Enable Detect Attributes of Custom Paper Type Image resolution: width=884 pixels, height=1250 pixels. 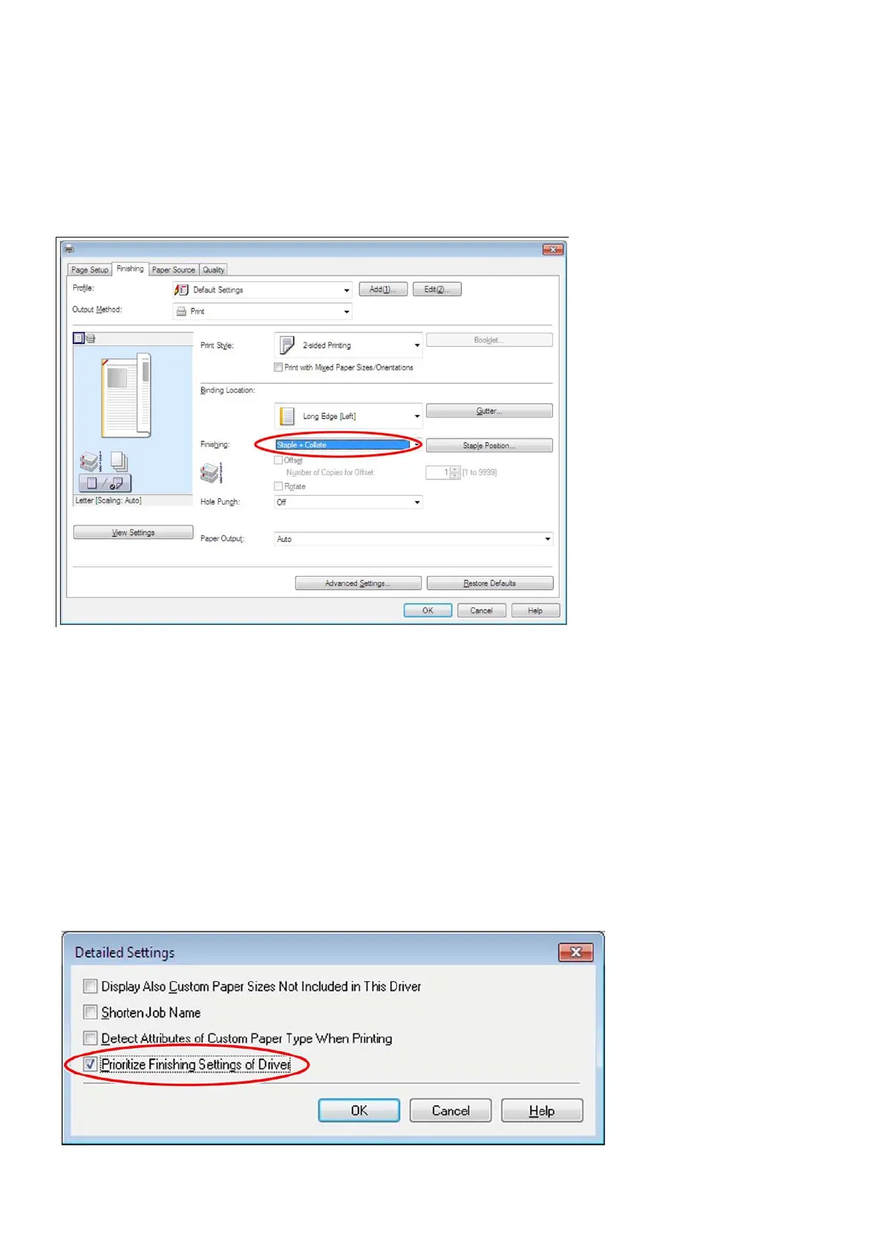coord(91,1038)
